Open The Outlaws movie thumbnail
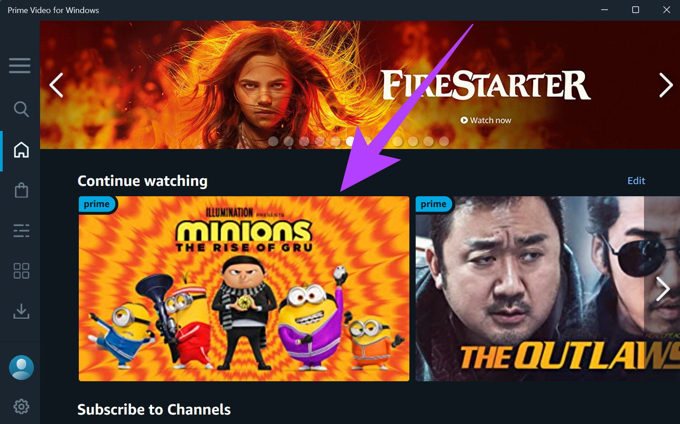The height and width of the screenshot is (424, 680). (x=548, y=289)
